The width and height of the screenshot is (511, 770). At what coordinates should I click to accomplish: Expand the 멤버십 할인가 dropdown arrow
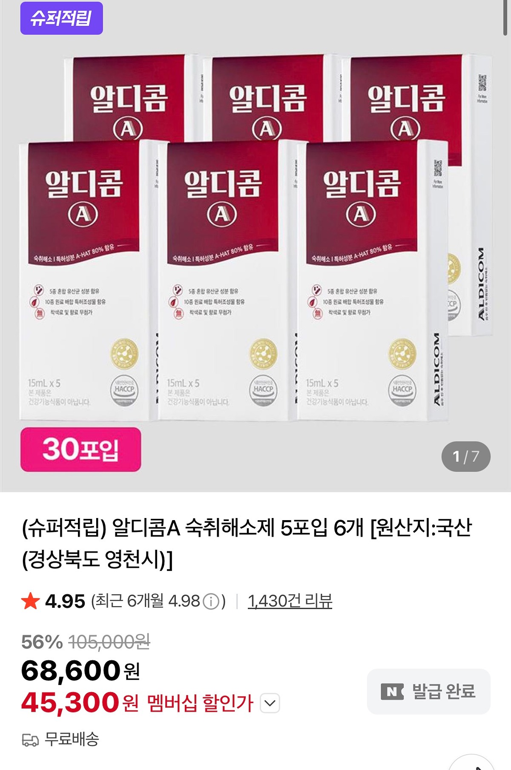[x=270, y=703]
